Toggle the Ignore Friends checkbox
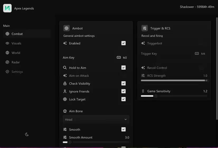Viewport: 218px width, 148px height. coord(124,91)
